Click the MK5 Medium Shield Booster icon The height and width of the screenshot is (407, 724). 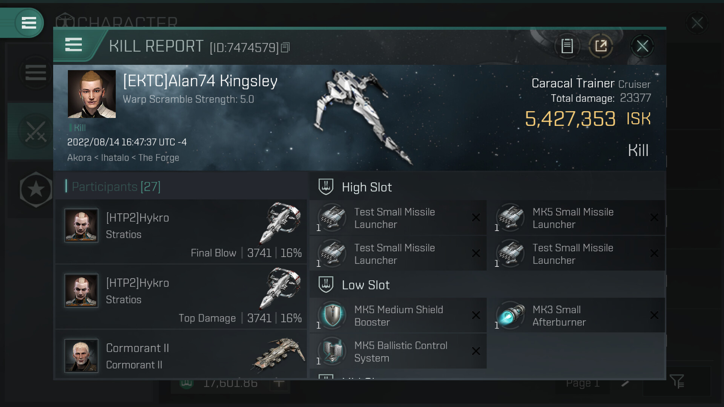332,315
